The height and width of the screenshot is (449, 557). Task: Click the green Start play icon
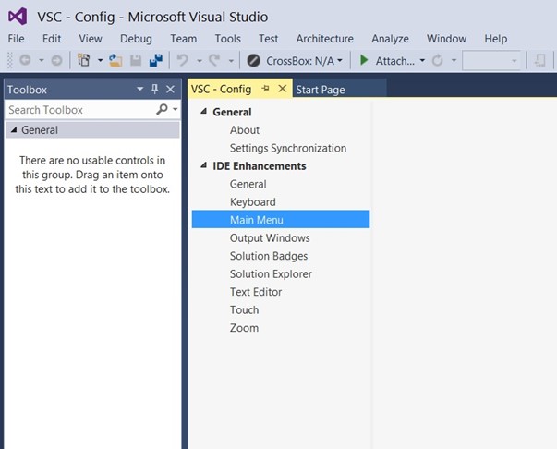click(x=364, y=60)
